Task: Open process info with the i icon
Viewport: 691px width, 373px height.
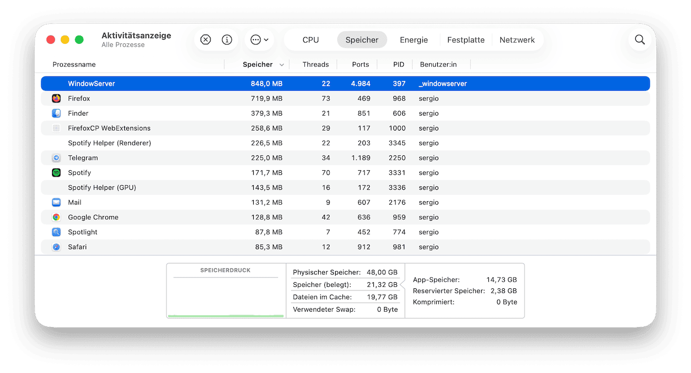Action: pyautogui.click(x=227, y=40)
